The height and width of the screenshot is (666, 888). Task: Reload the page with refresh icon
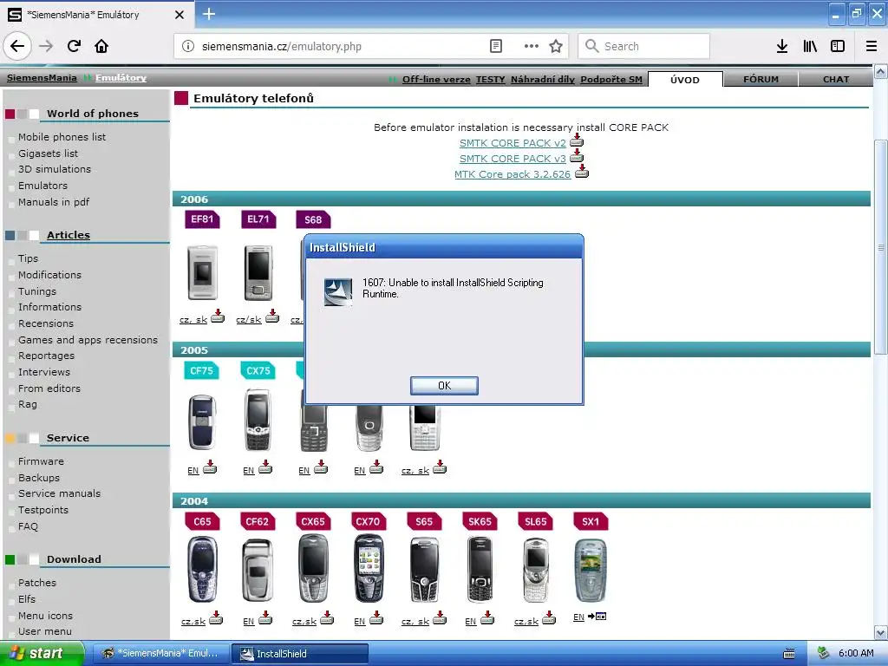(x=75, y=46)
